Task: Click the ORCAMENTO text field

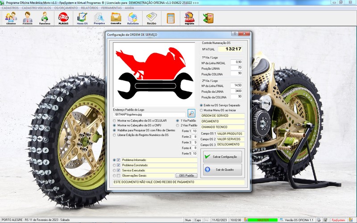Action: click(222, 121)
